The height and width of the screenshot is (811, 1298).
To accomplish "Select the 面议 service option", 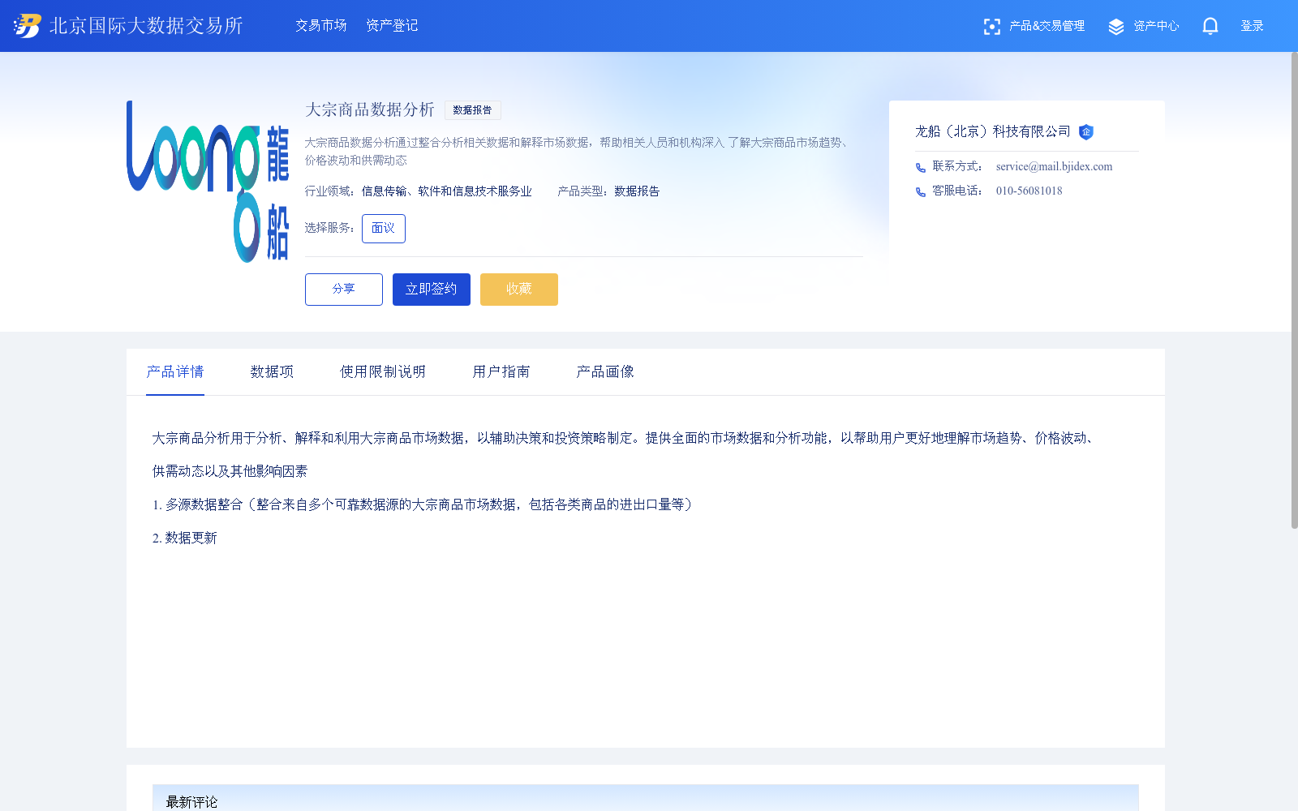I will coord(384,229).
